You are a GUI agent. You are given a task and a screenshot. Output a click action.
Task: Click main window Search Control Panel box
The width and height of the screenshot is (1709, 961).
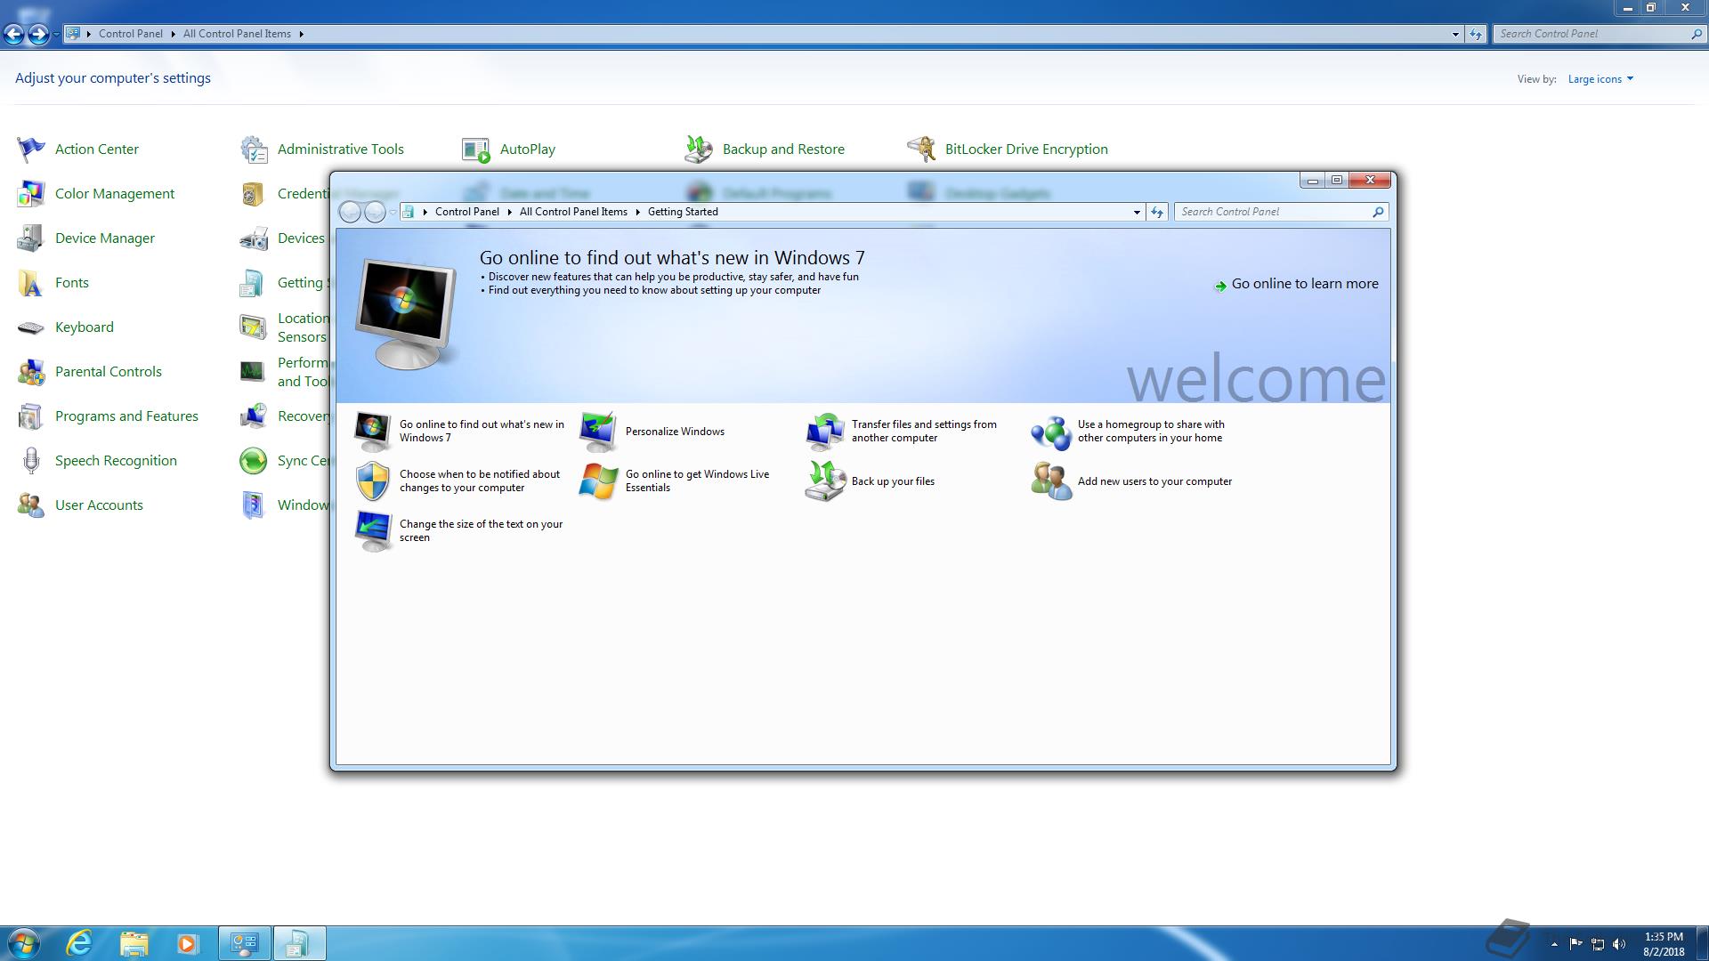1598,34
